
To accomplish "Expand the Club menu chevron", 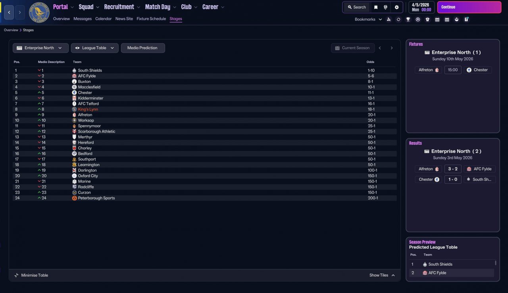I will (195, 7).
